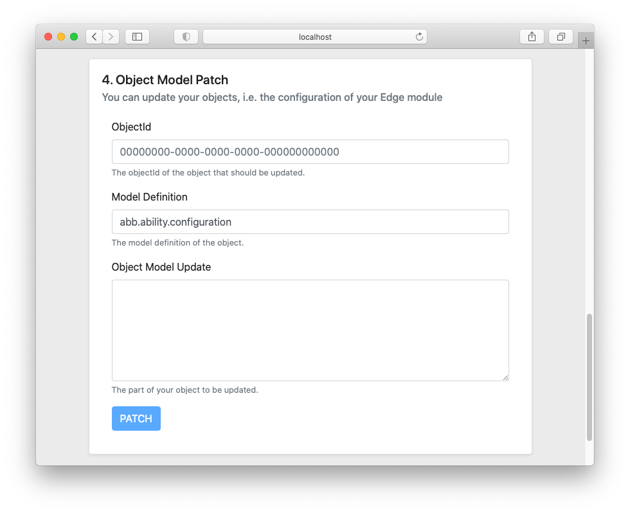Click into the Model Definition field

click(x=310, y=222)
